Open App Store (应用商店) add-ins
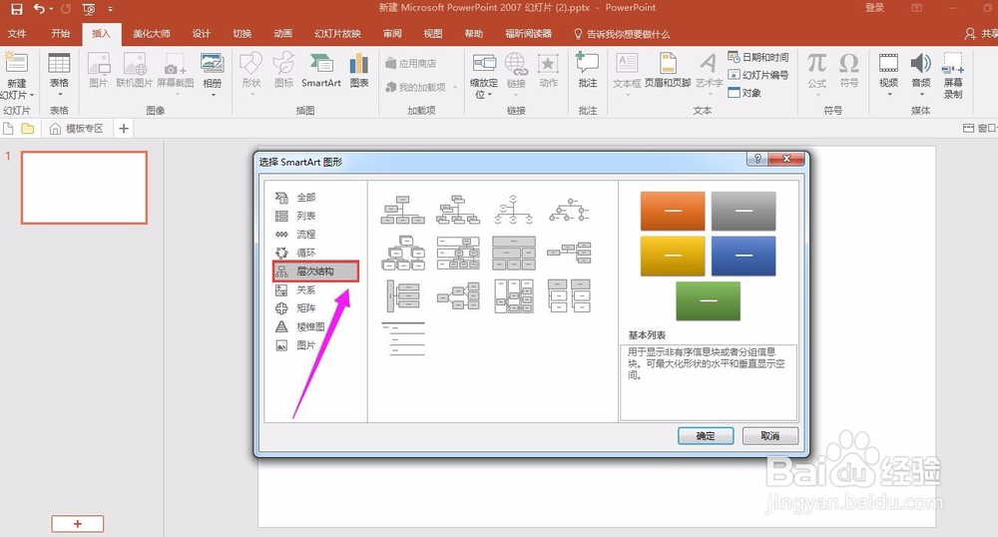This screenshot has height=537, width=998. [411, 64]
